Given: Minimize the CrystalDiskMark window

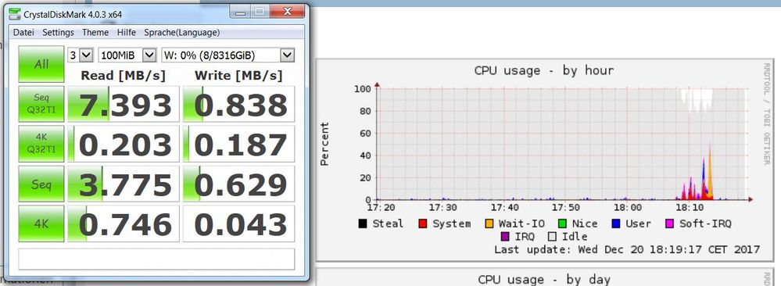Looking at the screenshot, I should [241, 11].
